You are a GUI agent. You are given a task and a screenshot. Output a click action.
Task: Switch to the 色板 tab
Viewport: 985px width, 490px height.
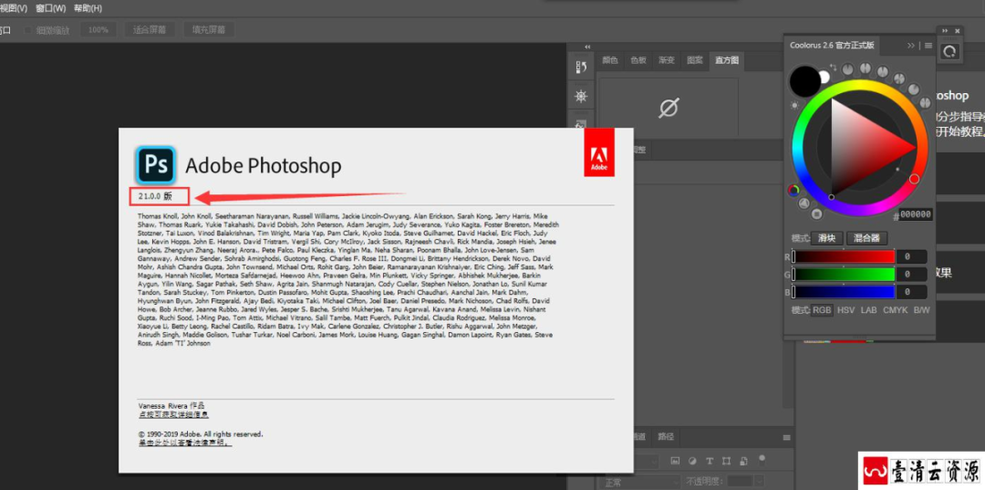[638, 60]
